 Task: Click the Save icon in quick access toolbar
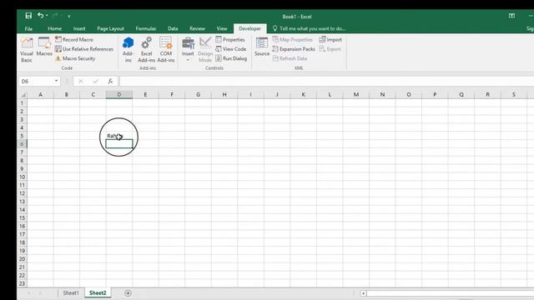click(28, 16)
